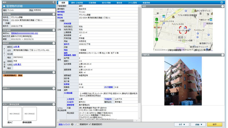The width and height of the screenshot is (228, 128).
Task: Open the ファイル管理 tab
Action: click(132, 2)
